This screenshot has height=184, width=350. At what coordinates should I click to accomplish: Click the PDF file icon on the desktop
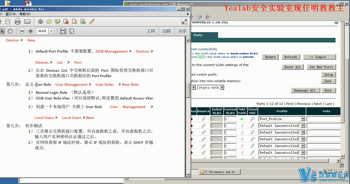point(27,3)
